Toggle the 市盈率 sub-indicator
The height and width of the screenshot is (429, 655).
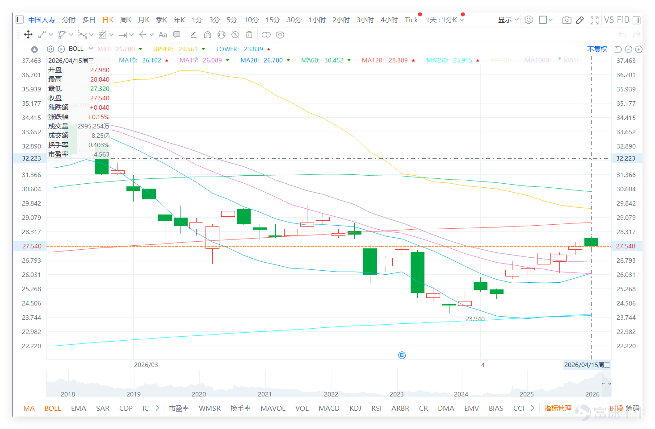(x=179, y=408)
